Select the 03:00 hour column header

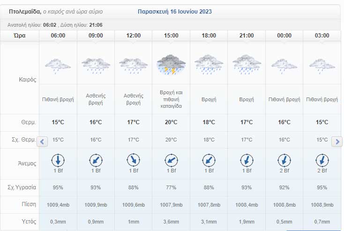coord(322,36)
